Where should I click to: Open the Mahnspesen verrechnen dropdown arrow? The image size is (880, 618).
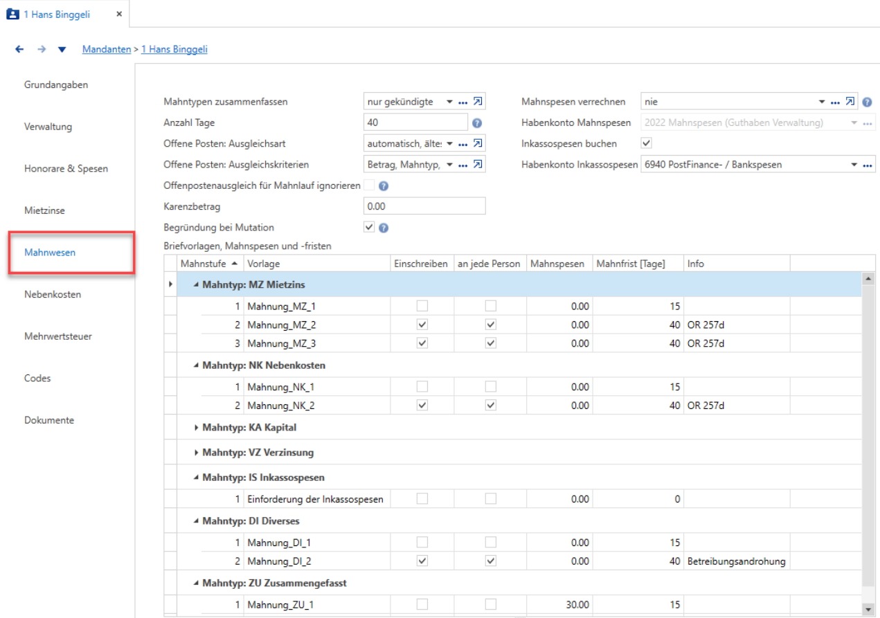[x=823, y=102]
